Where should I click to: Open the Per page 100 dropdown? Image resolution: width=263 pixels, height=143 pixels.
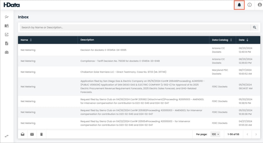click(215, 134)
